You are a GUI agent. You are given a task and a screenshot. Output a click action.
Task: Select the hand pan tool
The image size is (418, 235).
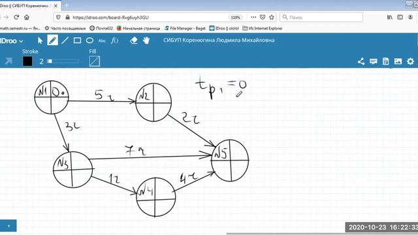pyautogui.click(x=146, y=40)
